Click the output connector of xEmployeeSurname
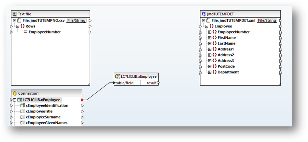Screen dimensions: 308x142 point(82,117)
